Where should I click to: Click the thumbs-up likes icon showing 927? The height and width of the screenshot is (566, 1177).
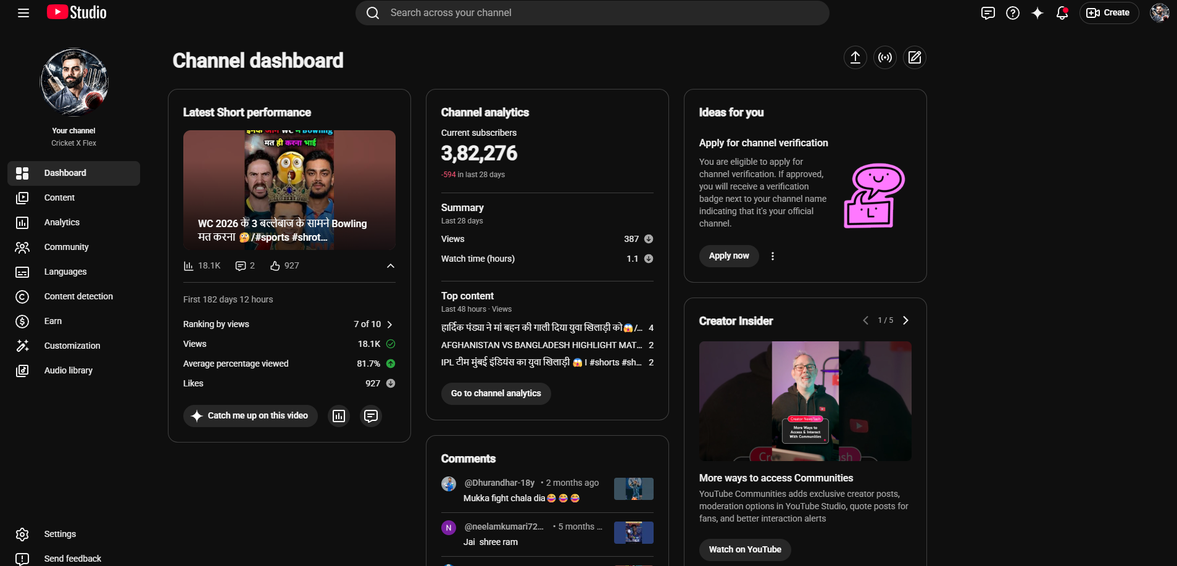[x=275, y=266]
